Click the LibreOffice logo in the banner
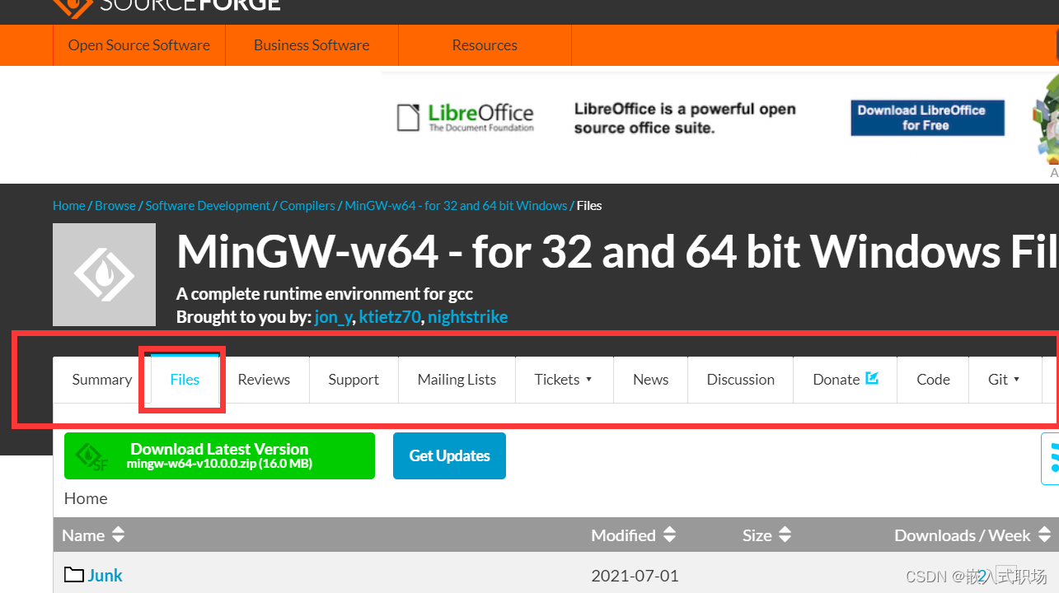The height and width of the screenshot is (593, 1059). pos(464,117)
